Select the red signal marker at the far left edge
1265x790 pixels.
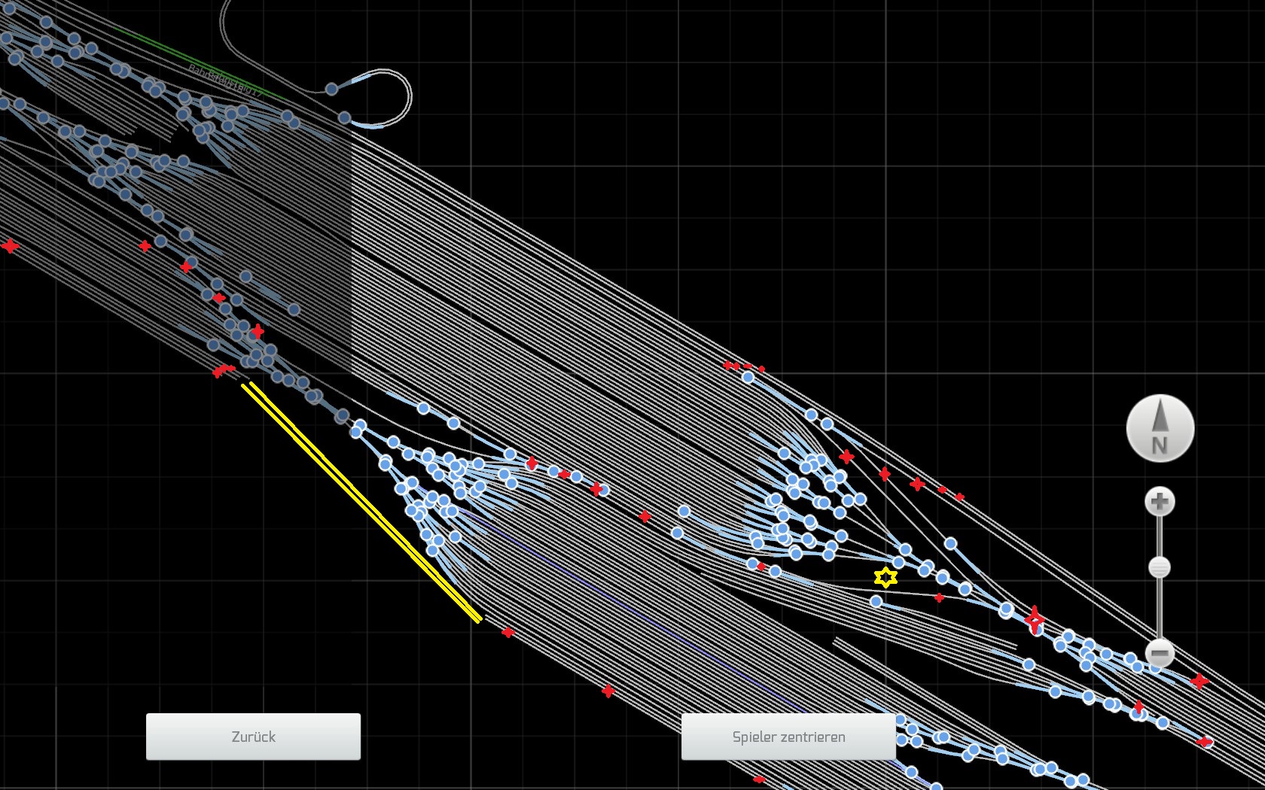10,246
